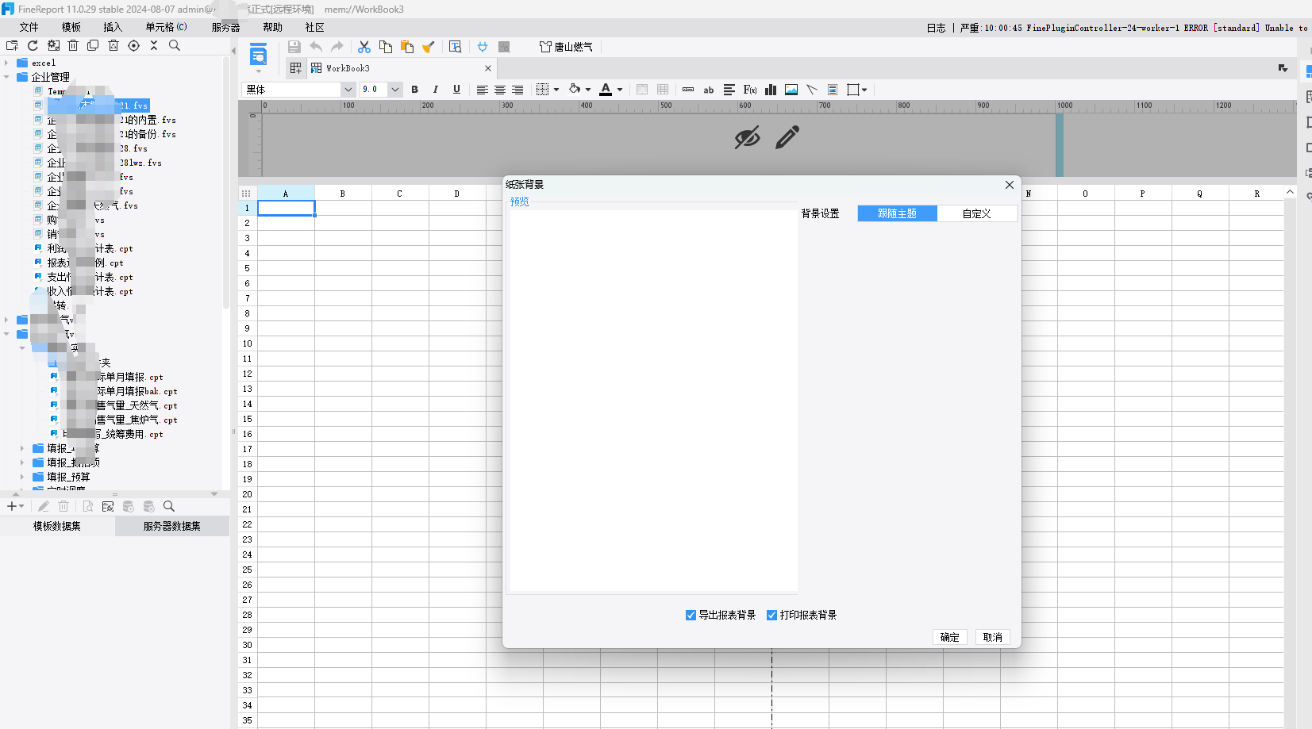Expand the 填报_预算 folder
1312x729 pixels.
(22, 477)
